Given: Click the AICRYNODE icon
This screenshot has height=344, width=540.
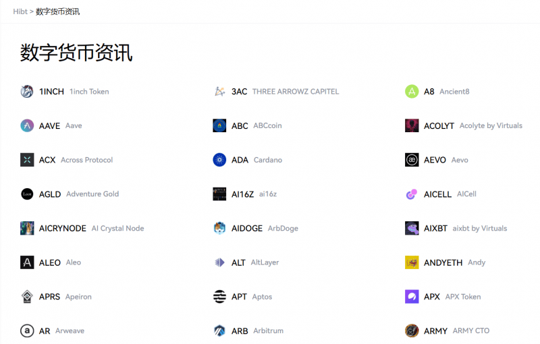Looking at the screenshot, I should coord(27,228).
